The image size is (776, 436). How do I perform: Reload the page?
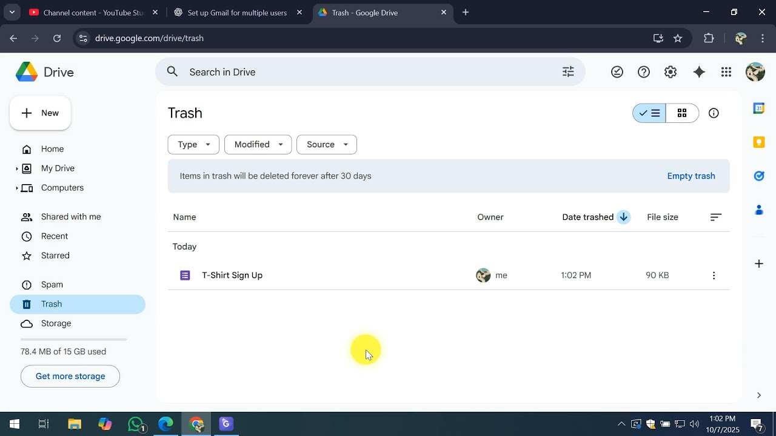click(57, 38)
